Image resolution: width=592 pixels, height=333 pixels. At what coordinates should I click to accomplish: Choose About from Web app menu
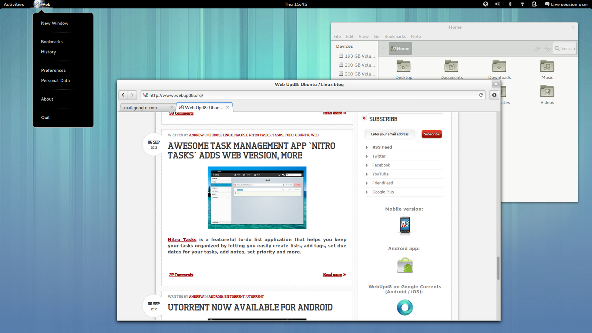click(x=47, y=99)
